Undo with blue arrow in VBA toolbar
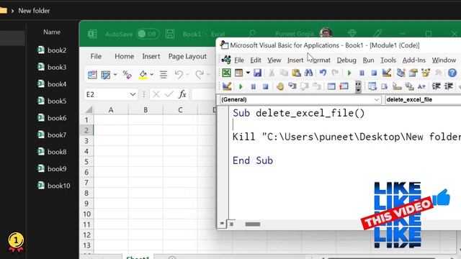 tap(323, 73)
